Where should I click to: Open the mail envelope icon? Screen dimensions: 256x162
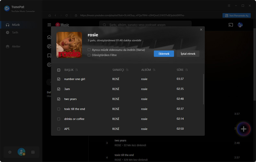pyautogui.click(x=33, y=152)
